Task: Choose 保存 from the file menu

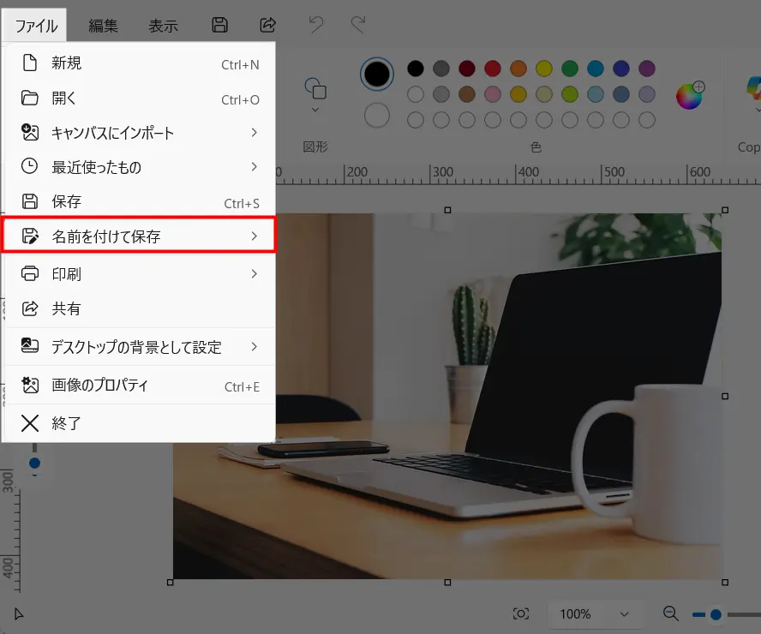Action: (139, 201)
